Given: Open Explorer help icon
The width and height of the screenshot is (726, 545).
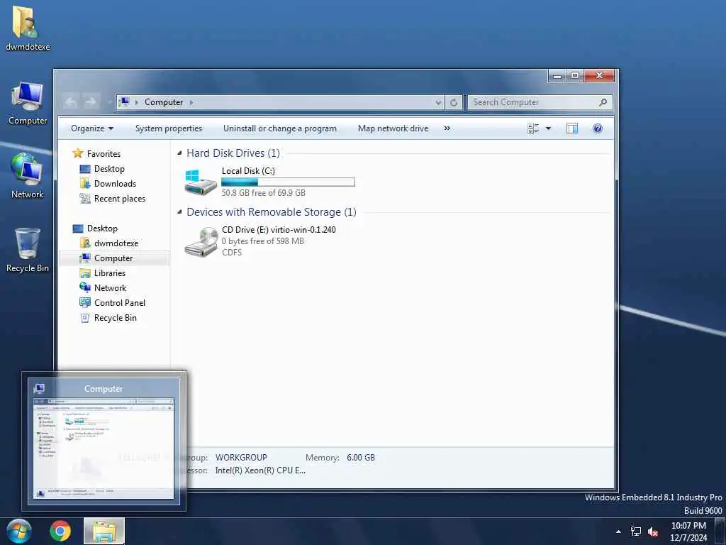Looking at the screenshot, I should coord(597,128).
